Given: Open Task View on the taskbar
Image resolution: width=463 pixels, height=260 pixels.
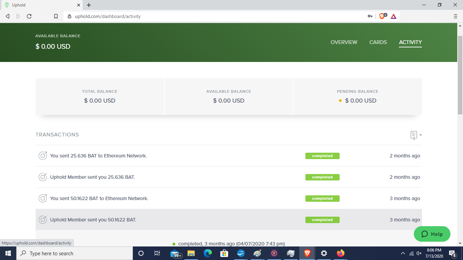Looking at the screenshot, I should pos(157,253).
